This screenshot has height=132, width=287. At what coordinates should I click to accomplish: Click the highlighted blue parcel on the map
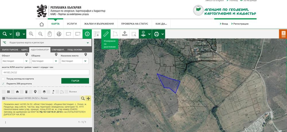[169, 83]
